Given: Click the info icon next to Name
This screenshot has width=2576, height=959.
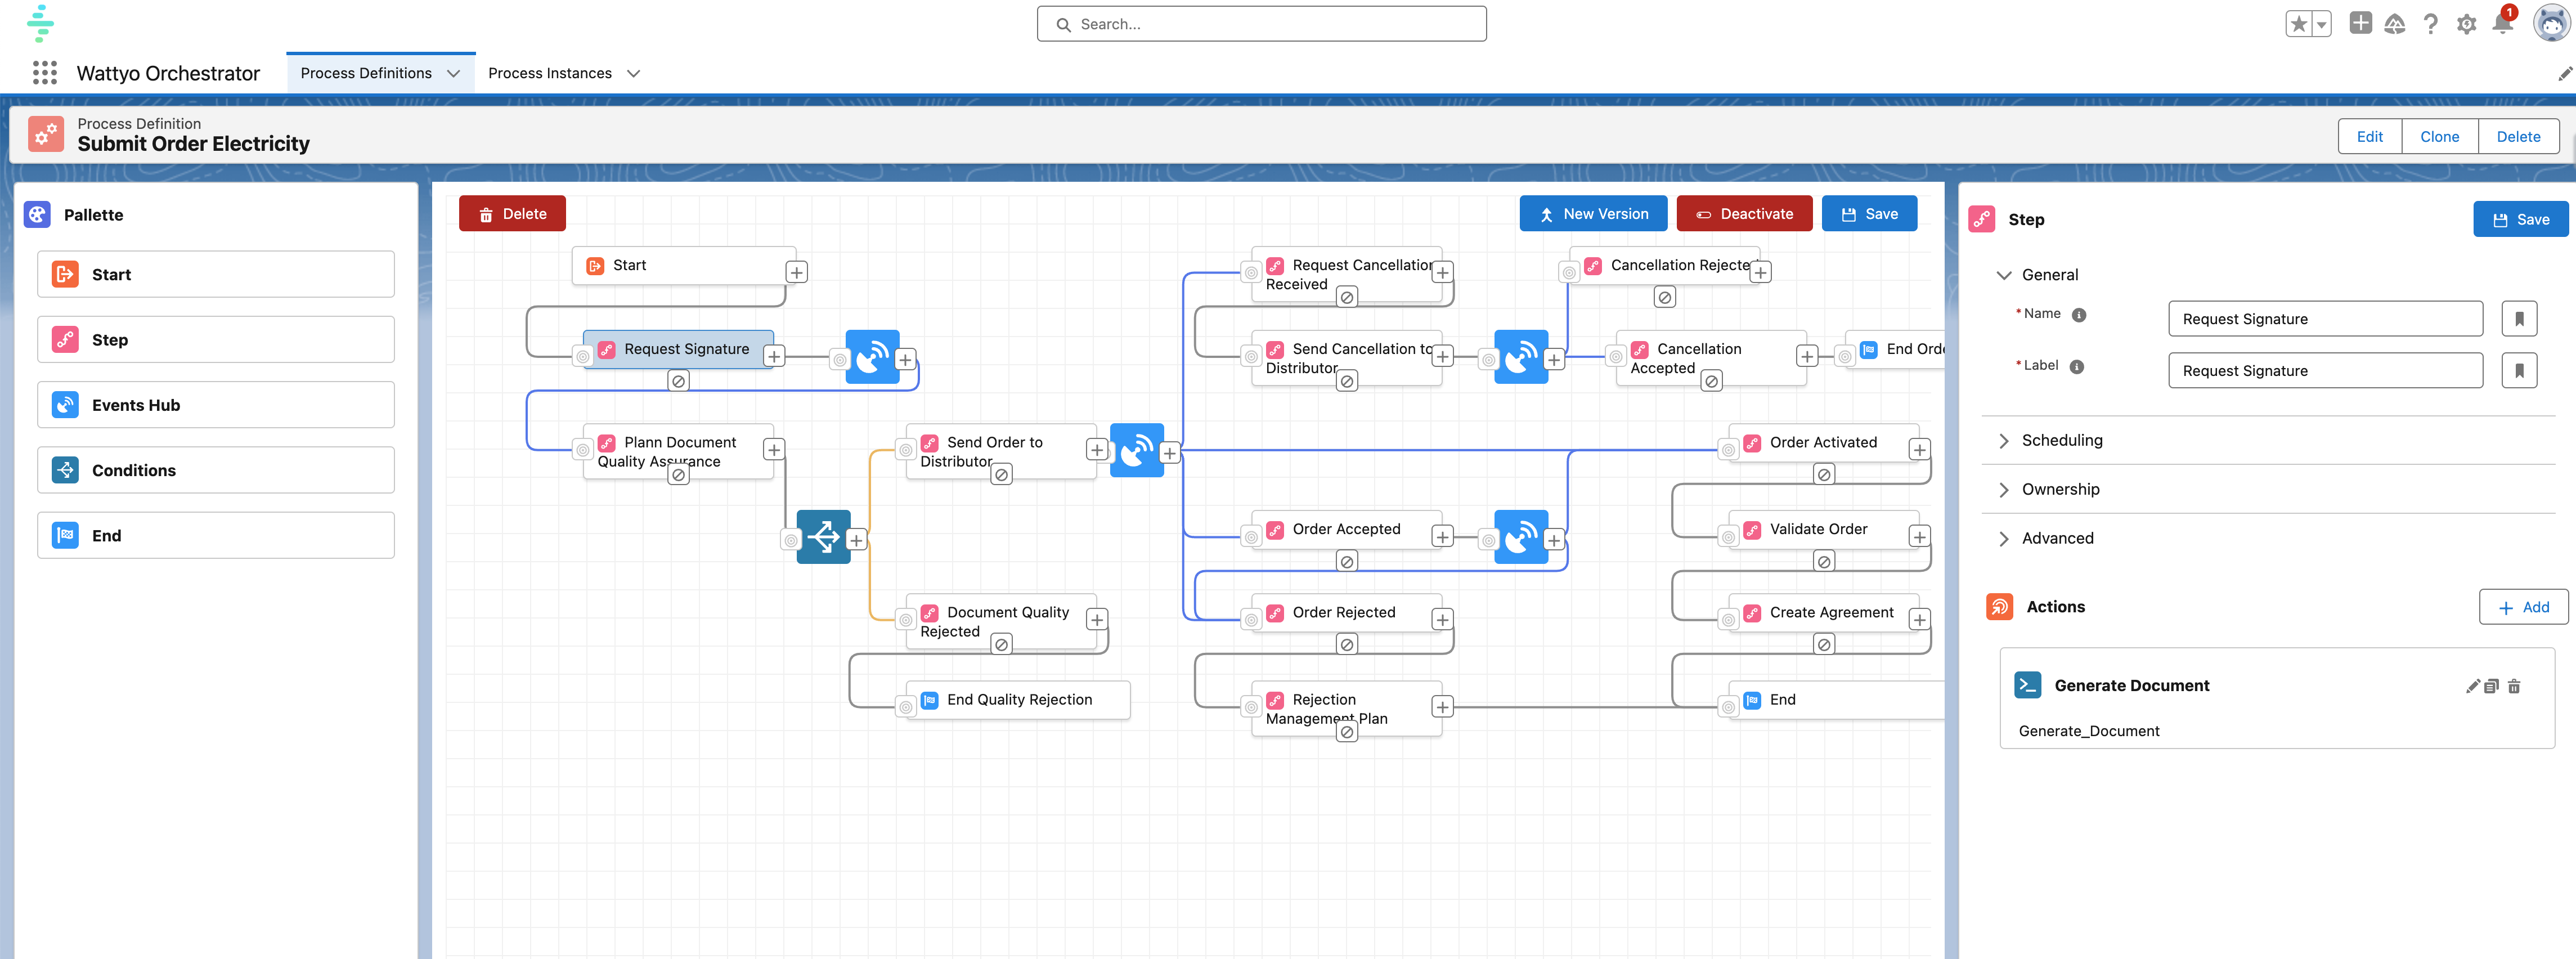Looking at the screenshot, I should [2079, 315].
